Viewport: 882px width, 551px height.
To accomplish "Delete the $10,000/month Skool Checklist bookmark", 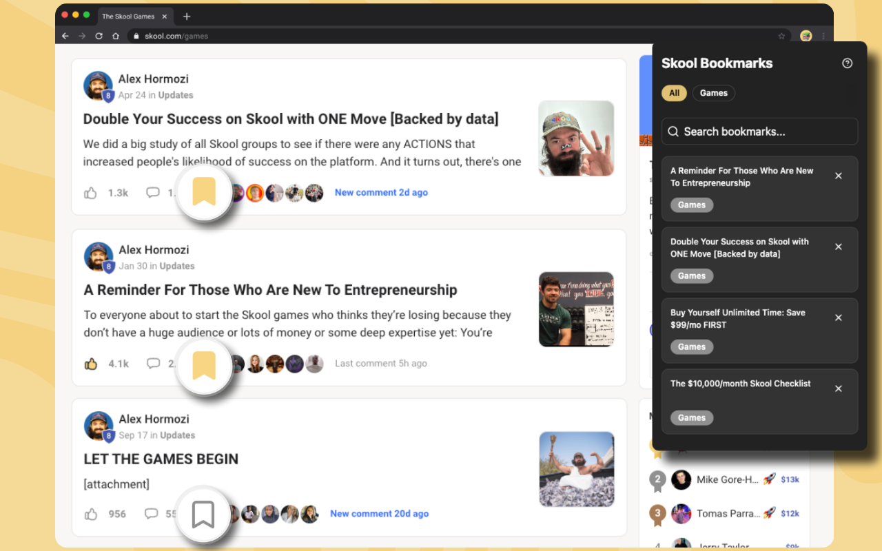I will pos(839,388).
